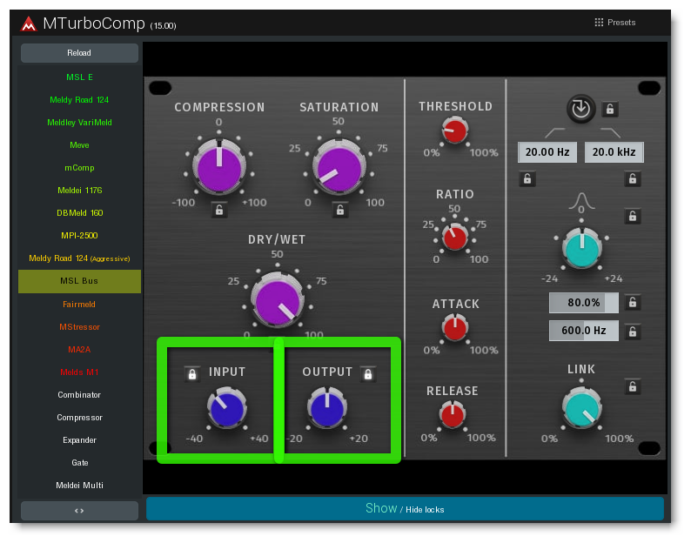This screenshot has width=691, height=543.
Task: Select the MSL Bus preset
Action: coord(79,281)
